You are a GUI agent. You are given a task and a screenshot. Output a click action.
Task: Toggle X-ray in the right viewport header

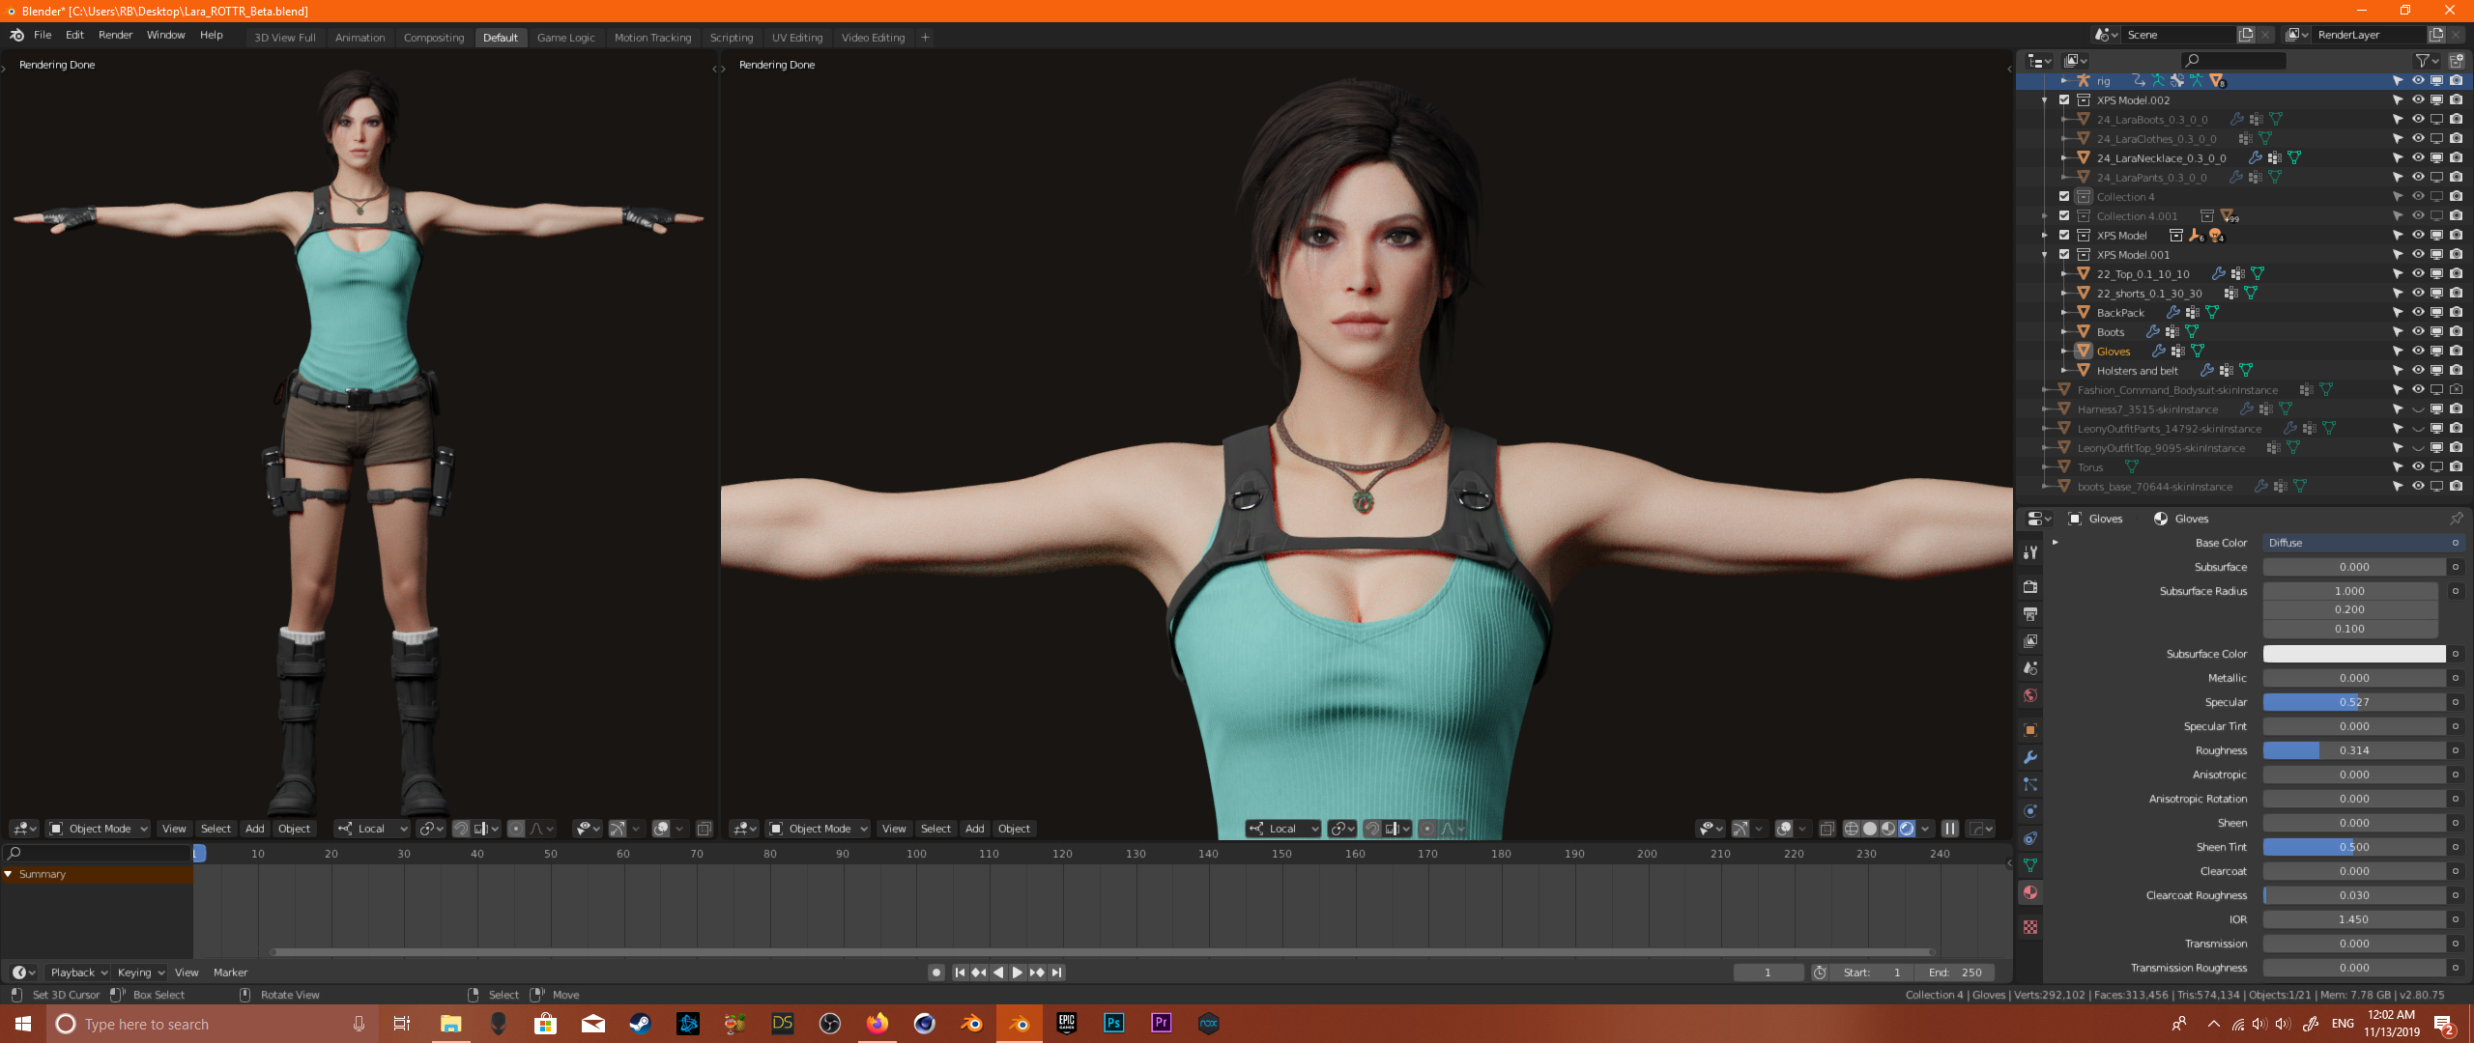tap(1827, 829)
